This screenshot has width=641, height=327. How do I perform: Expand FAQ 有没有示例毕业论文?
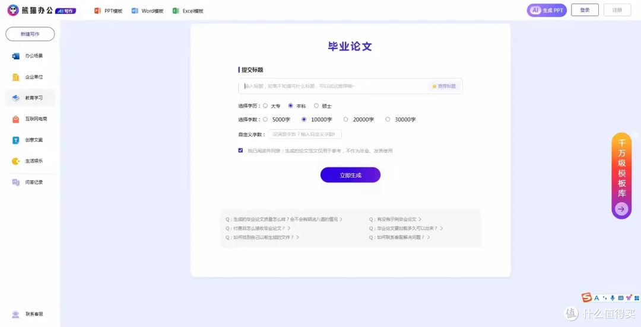[395, 219]
